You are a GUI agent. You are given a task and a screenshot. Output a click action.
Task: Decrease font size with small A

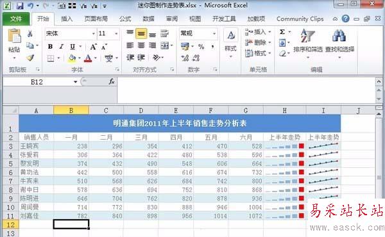point(105,47)
